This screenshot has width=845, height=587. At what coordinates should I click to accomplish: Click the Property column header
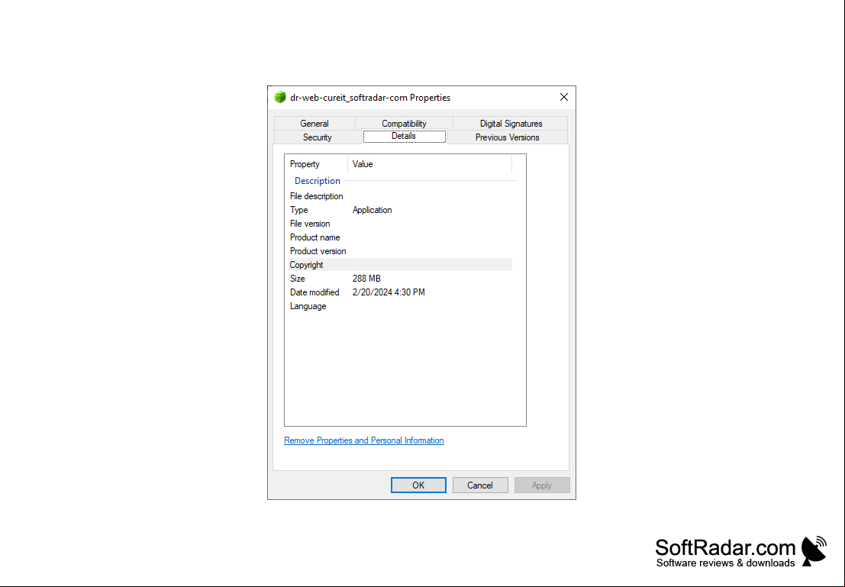click(x=316, y=164)
